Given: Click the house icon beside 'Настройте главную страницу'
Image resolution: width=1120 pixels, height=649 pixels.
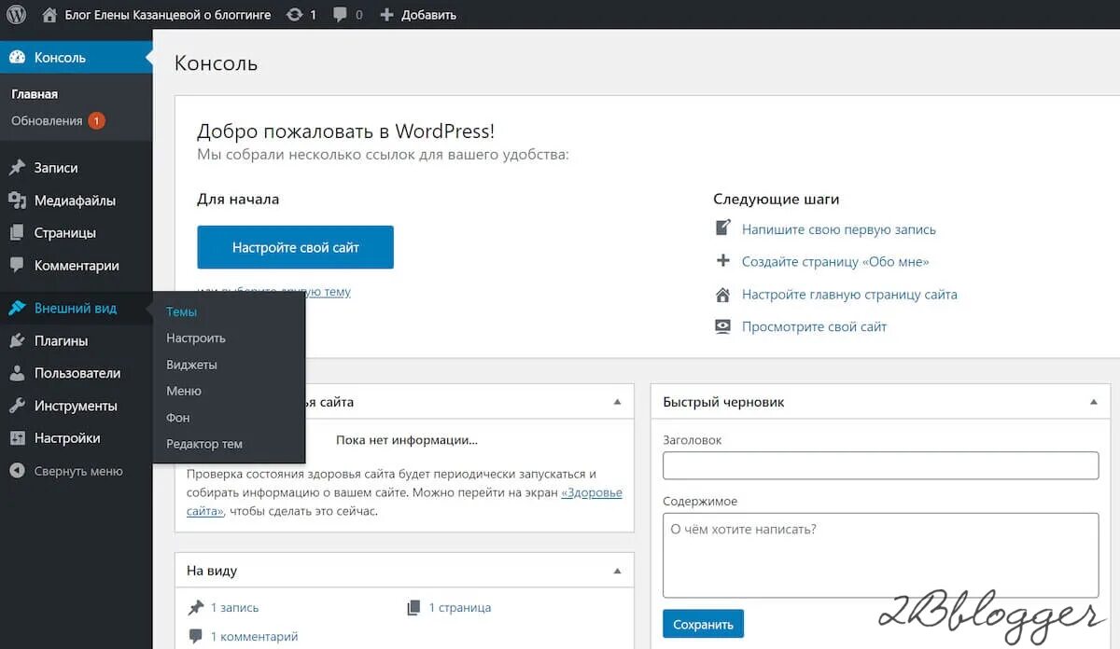Looking at the screenshot, I should [722, 295].
